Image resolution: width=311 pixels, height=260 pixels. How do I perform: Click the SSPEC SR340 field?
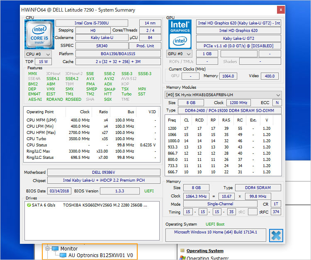click(x=102, y=46)
